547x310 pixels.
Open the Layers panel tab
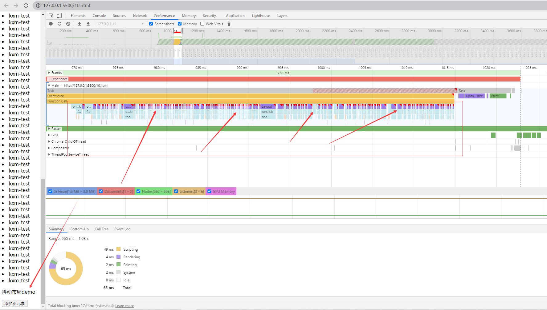pos(282,16)
